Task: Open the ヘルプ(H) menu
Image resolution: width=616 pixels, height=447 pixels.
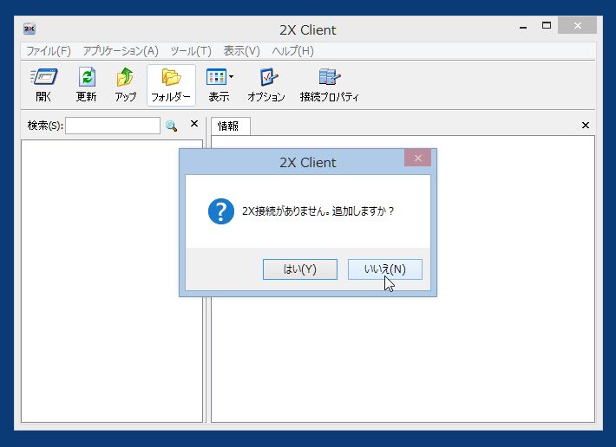Action: (292, 51)
